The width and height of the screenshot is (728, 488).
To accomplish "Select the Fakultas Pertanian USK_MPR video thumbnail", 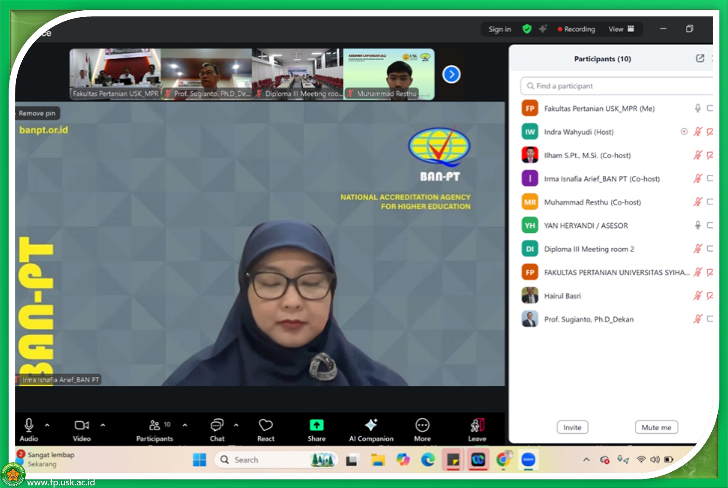I will [x=115, y=74].
